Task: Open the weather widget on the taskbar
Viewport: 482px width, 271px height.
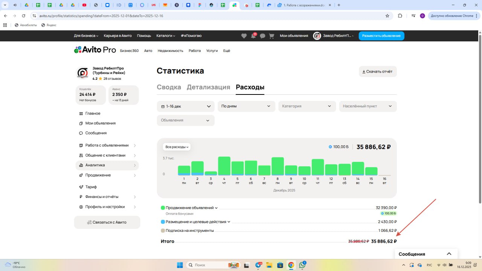Action: point(15,265)
